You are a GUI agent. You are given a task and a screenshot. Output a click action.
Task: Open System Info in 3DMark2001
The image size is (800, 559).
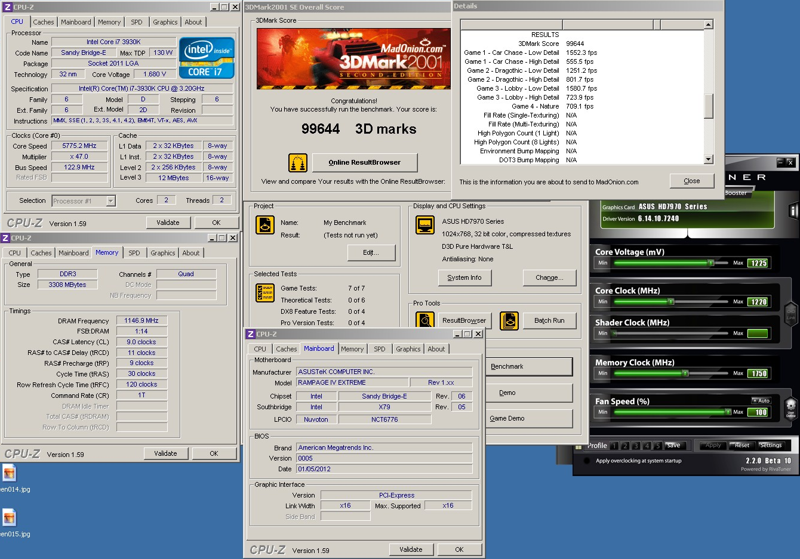coord(464,277)
